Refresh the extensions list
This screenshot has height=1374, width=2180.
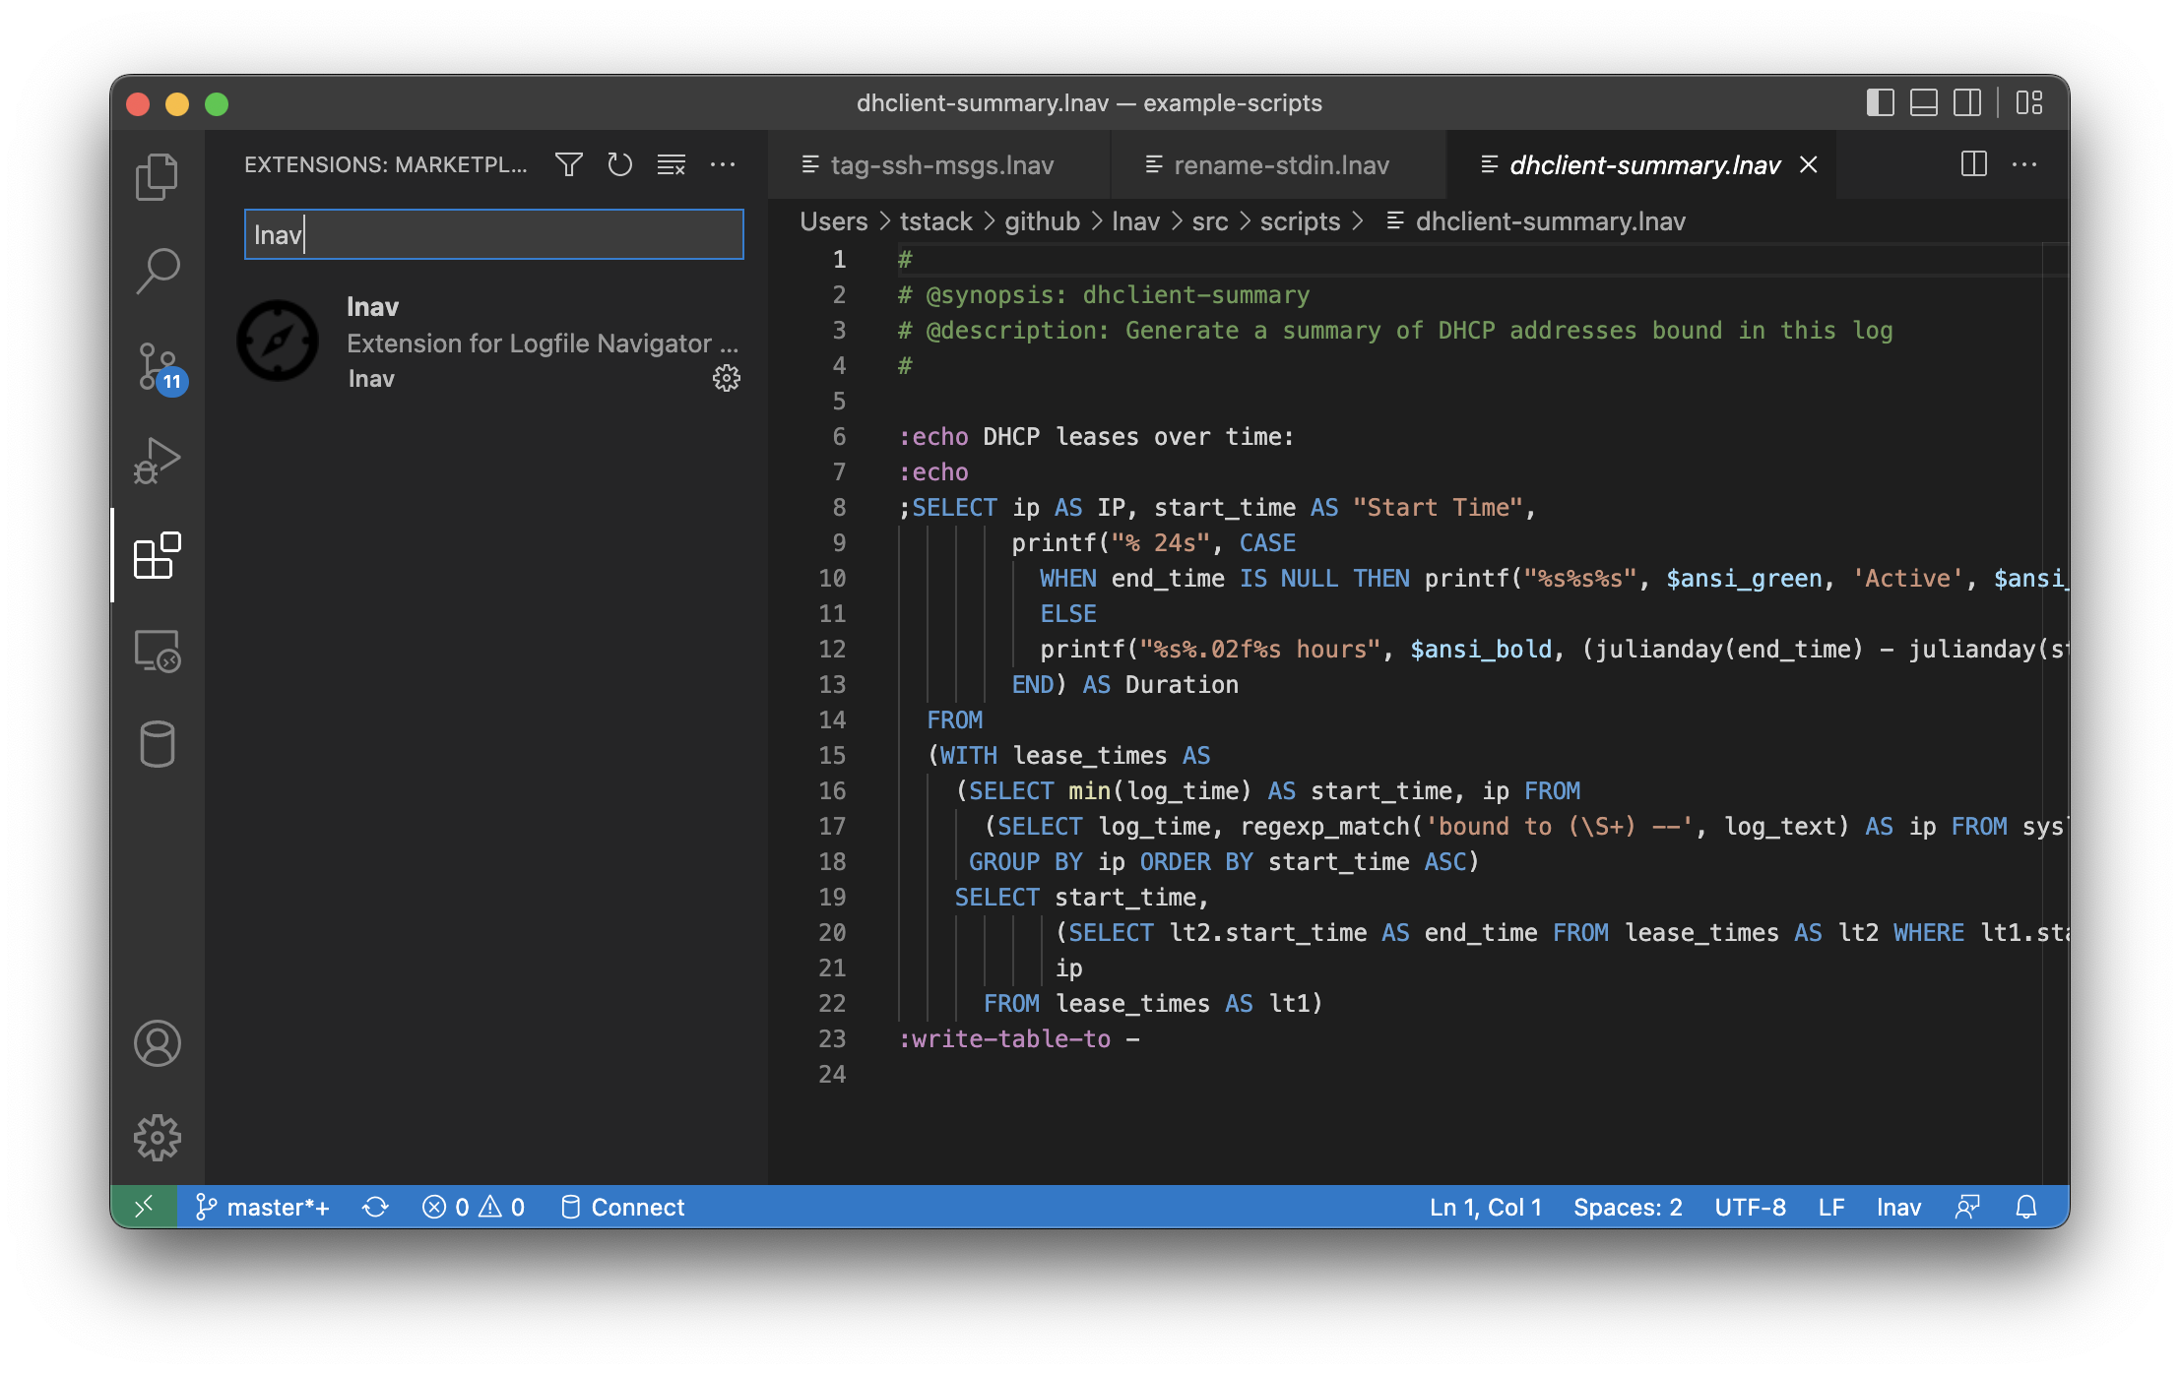[x=619, y=164]
